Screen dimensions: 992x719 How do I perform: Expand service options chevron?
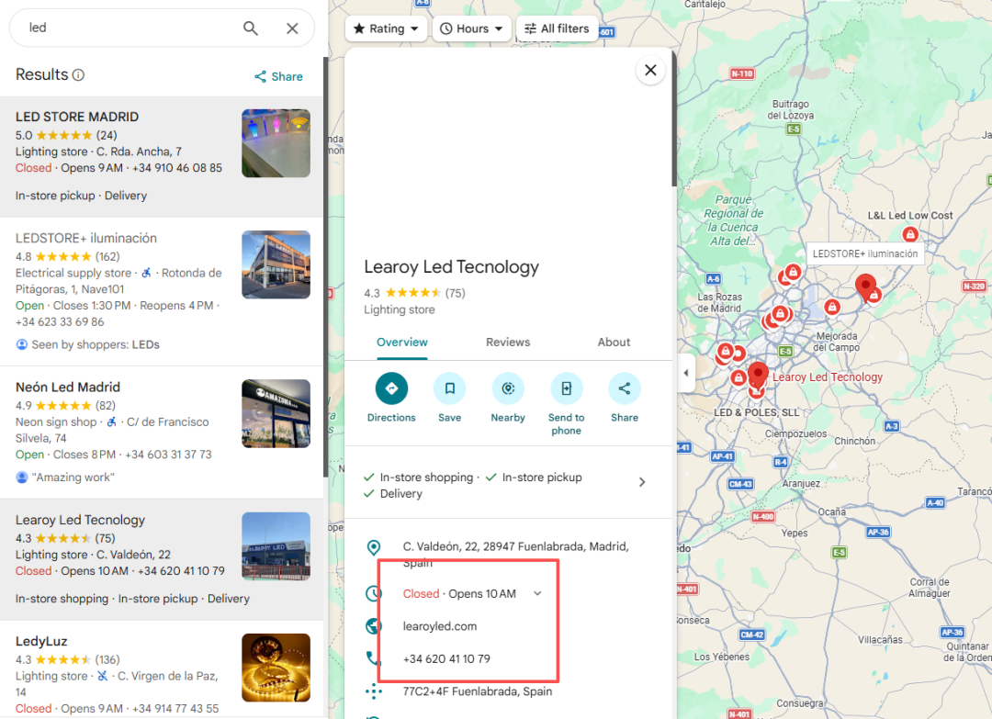[x=642, y=482]
